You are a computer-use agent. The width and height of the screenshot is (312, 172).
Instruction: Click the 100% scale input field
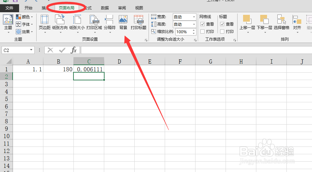click(184, 32)
